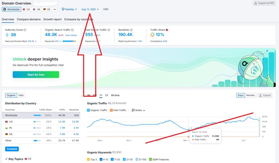This screenshot has width=279, height=163.
Task: Click the Authority Score badge icon
Action: [7, 35]
